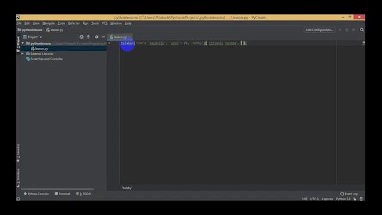Screen dimensions: 382x215
Task: Click the lock icon in the status bar
Action: [355, 199]
